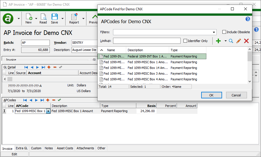Enable the Include Obsolete checkbox
Viewport: 261px width, 157px height.
[x=224, y=32]
